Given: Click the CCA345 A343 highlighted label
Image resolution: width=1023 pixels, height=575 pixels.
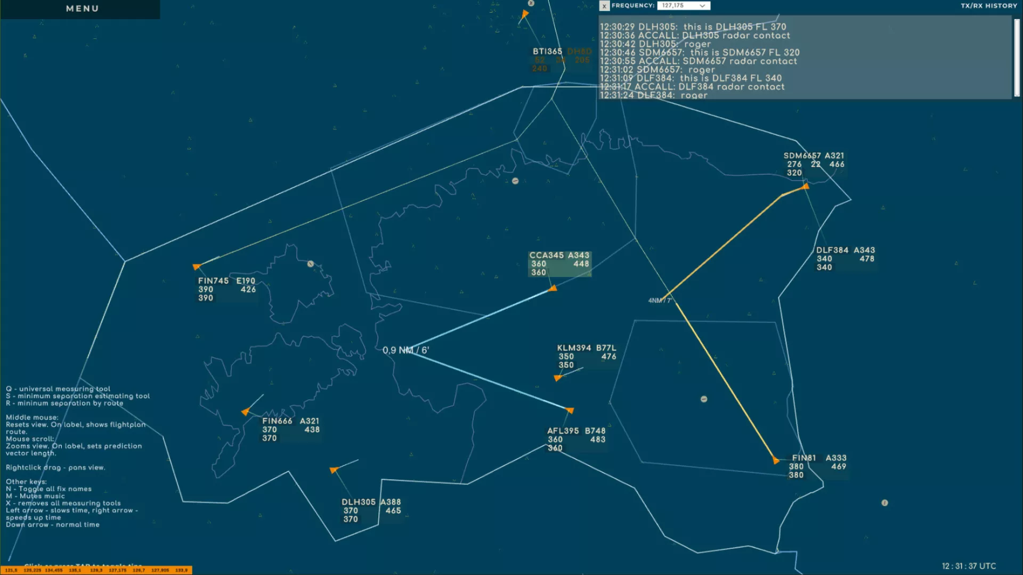Looking at the screenshot, I should (559, 264).
